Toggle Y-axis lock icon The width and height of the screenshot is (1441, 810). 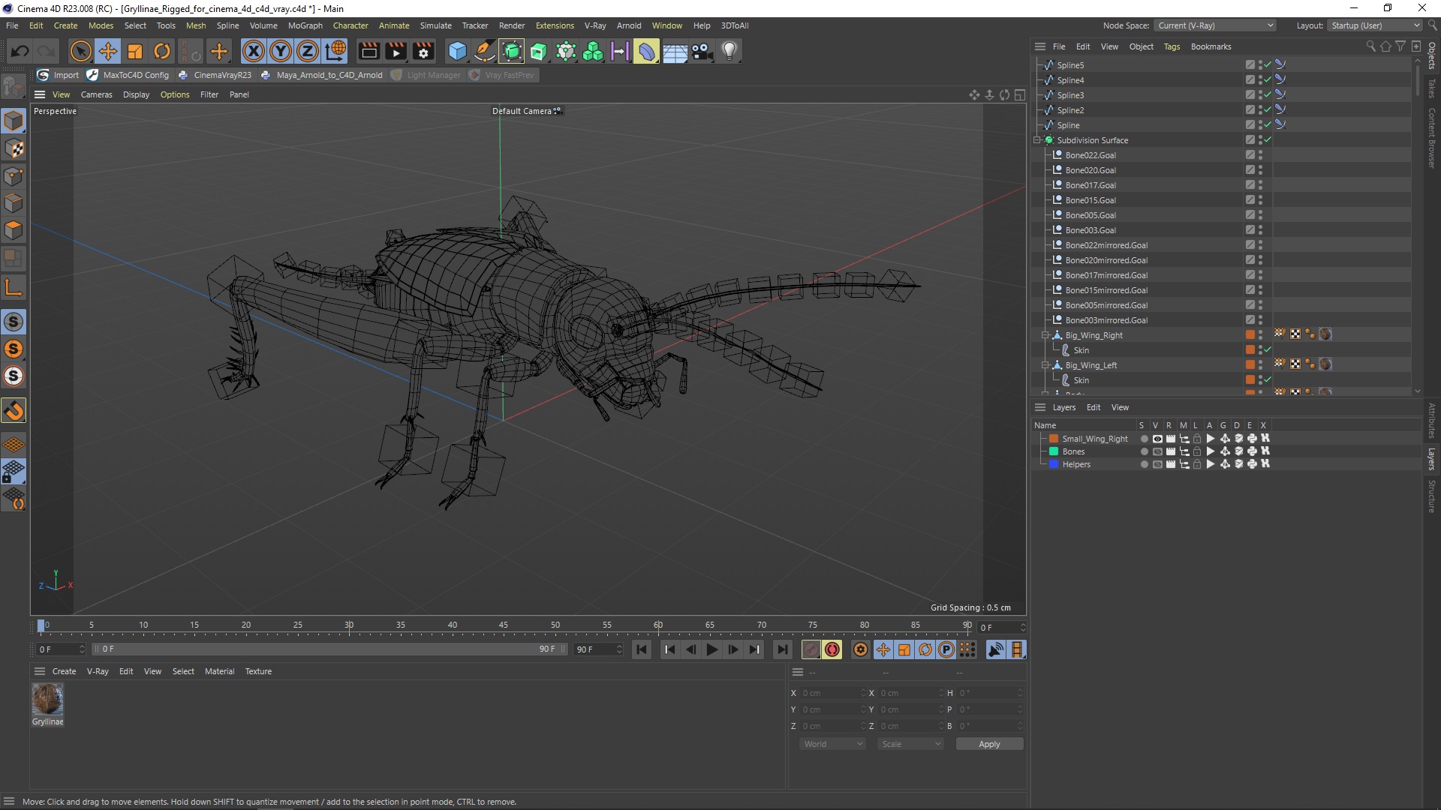coord(281,51)
